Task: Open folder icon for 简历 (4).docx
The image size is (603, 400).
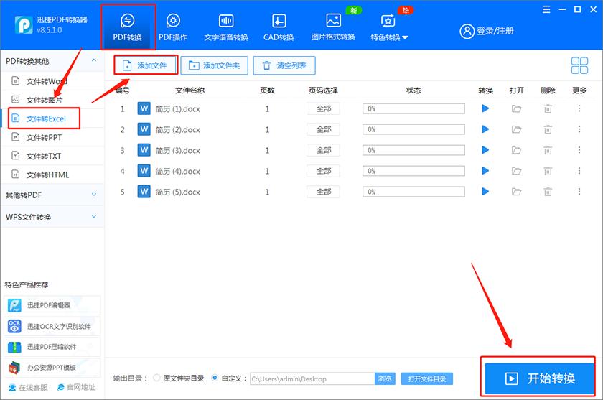Action: pos(516,171)
